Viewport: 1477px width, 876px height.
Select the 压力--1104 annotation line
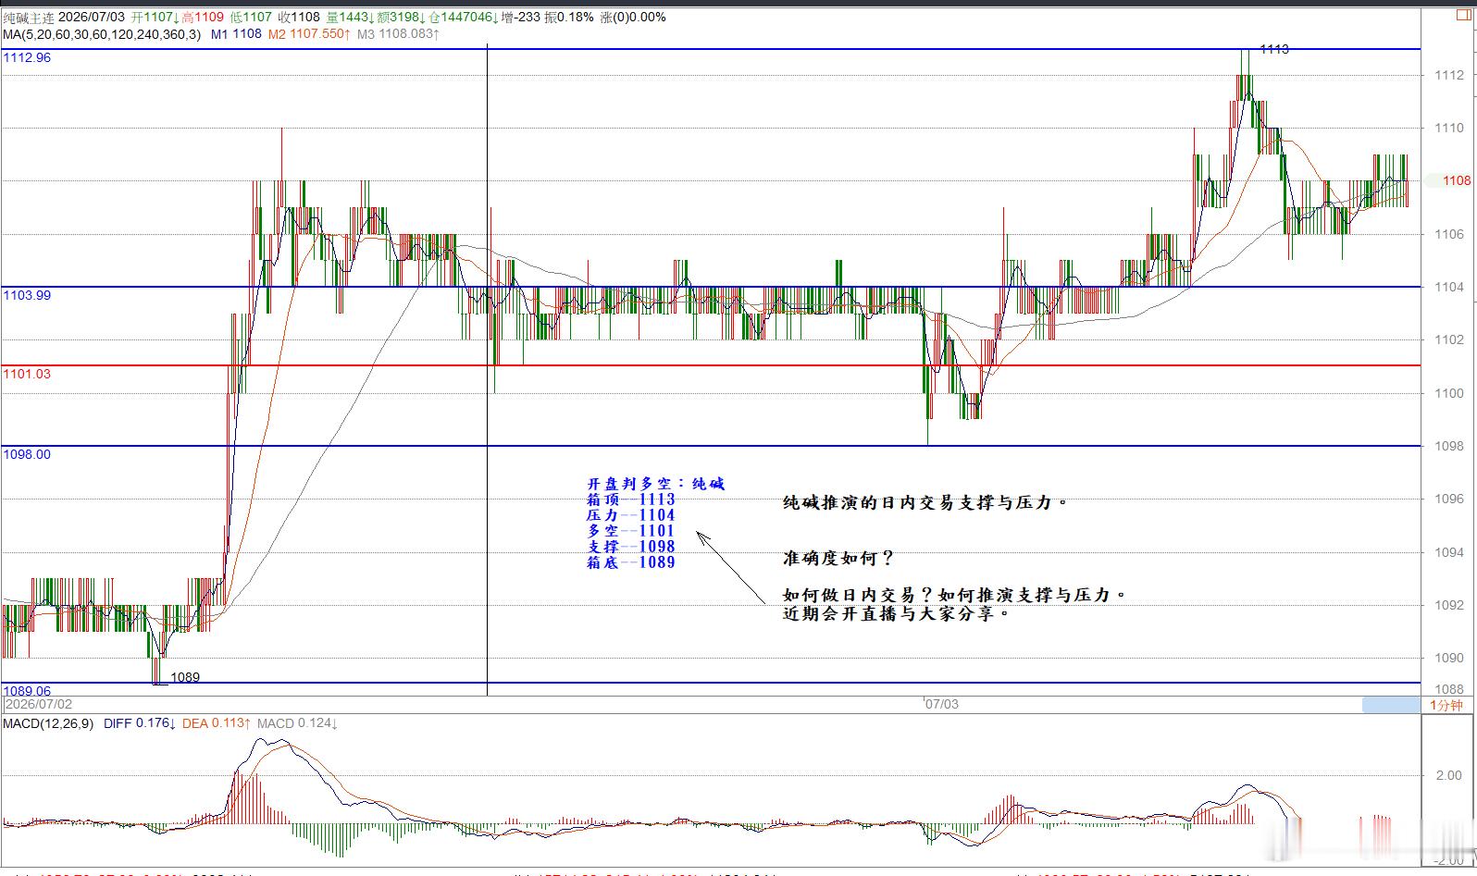point(631,515)
